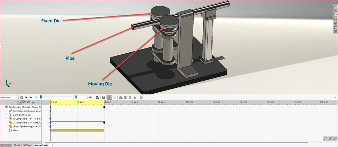Toggle the Autokey button
The width and height of the screenshot is (338, 147).
110,97
